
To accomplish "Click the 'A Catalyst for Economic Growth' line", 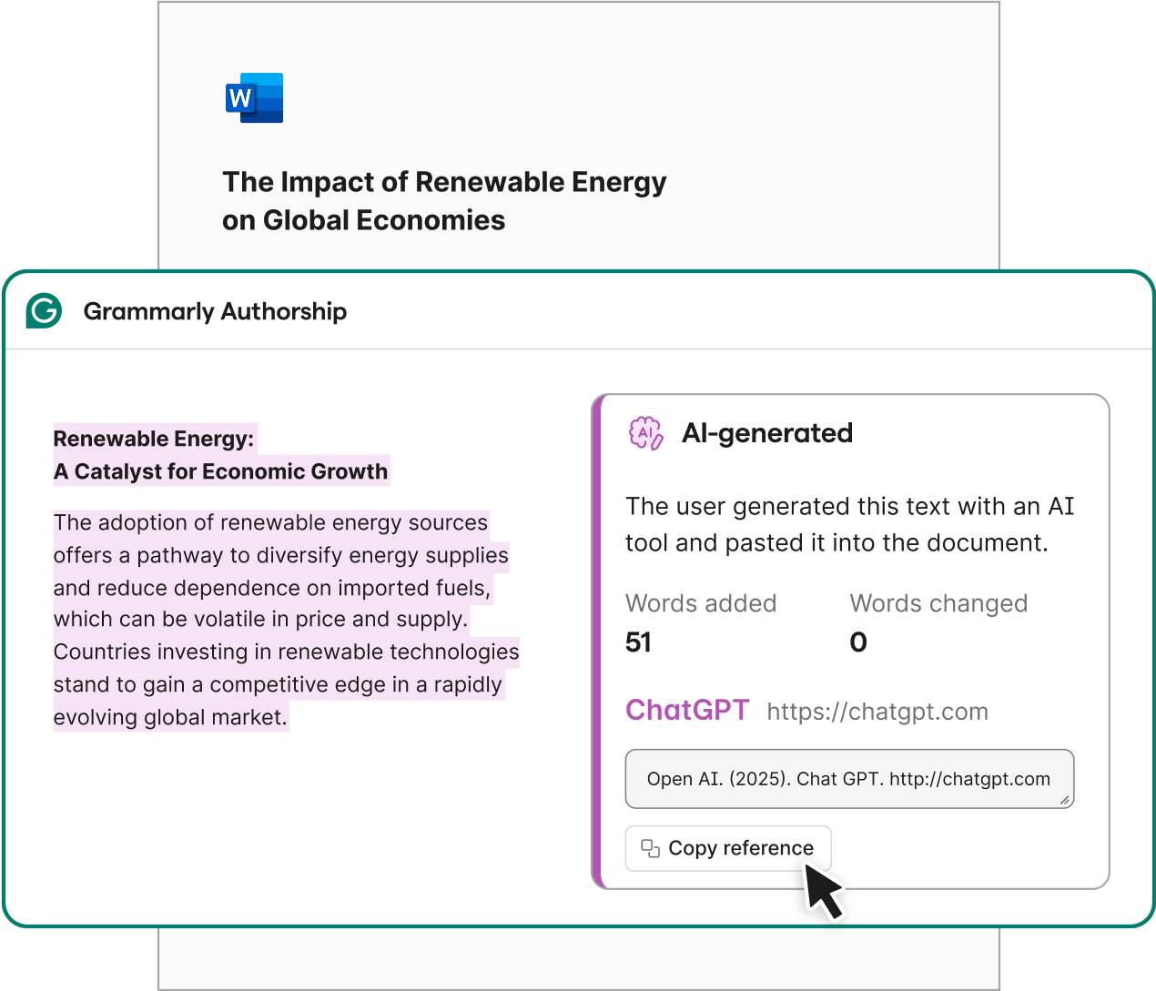I will coord(221,471).
